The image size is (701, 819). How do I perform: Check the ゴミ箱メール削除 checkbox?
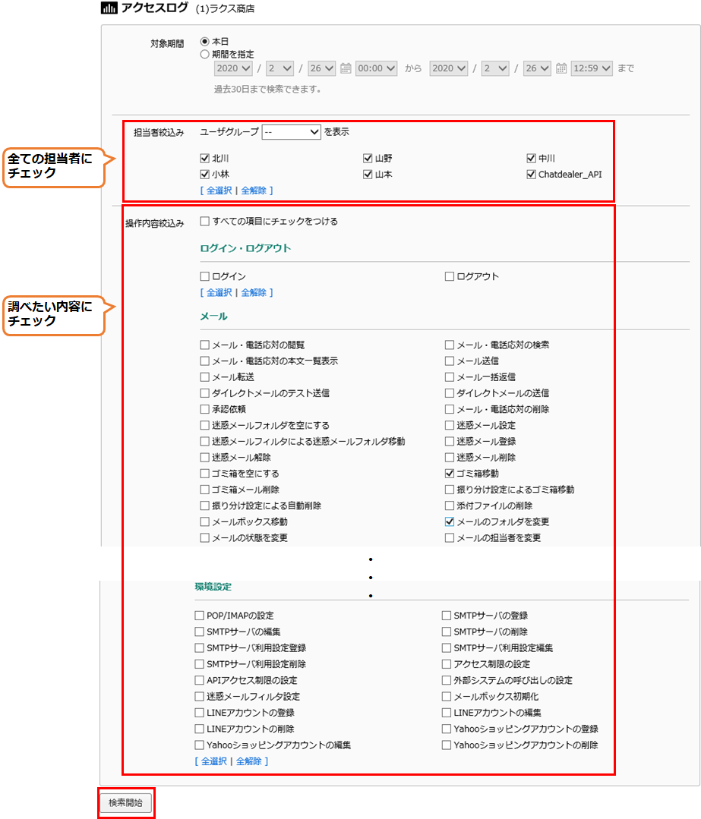[205, 490]
